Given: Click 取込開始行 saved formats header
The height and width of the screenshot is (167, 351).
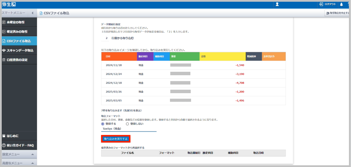Looking at the screenshot, I should 194,153.
